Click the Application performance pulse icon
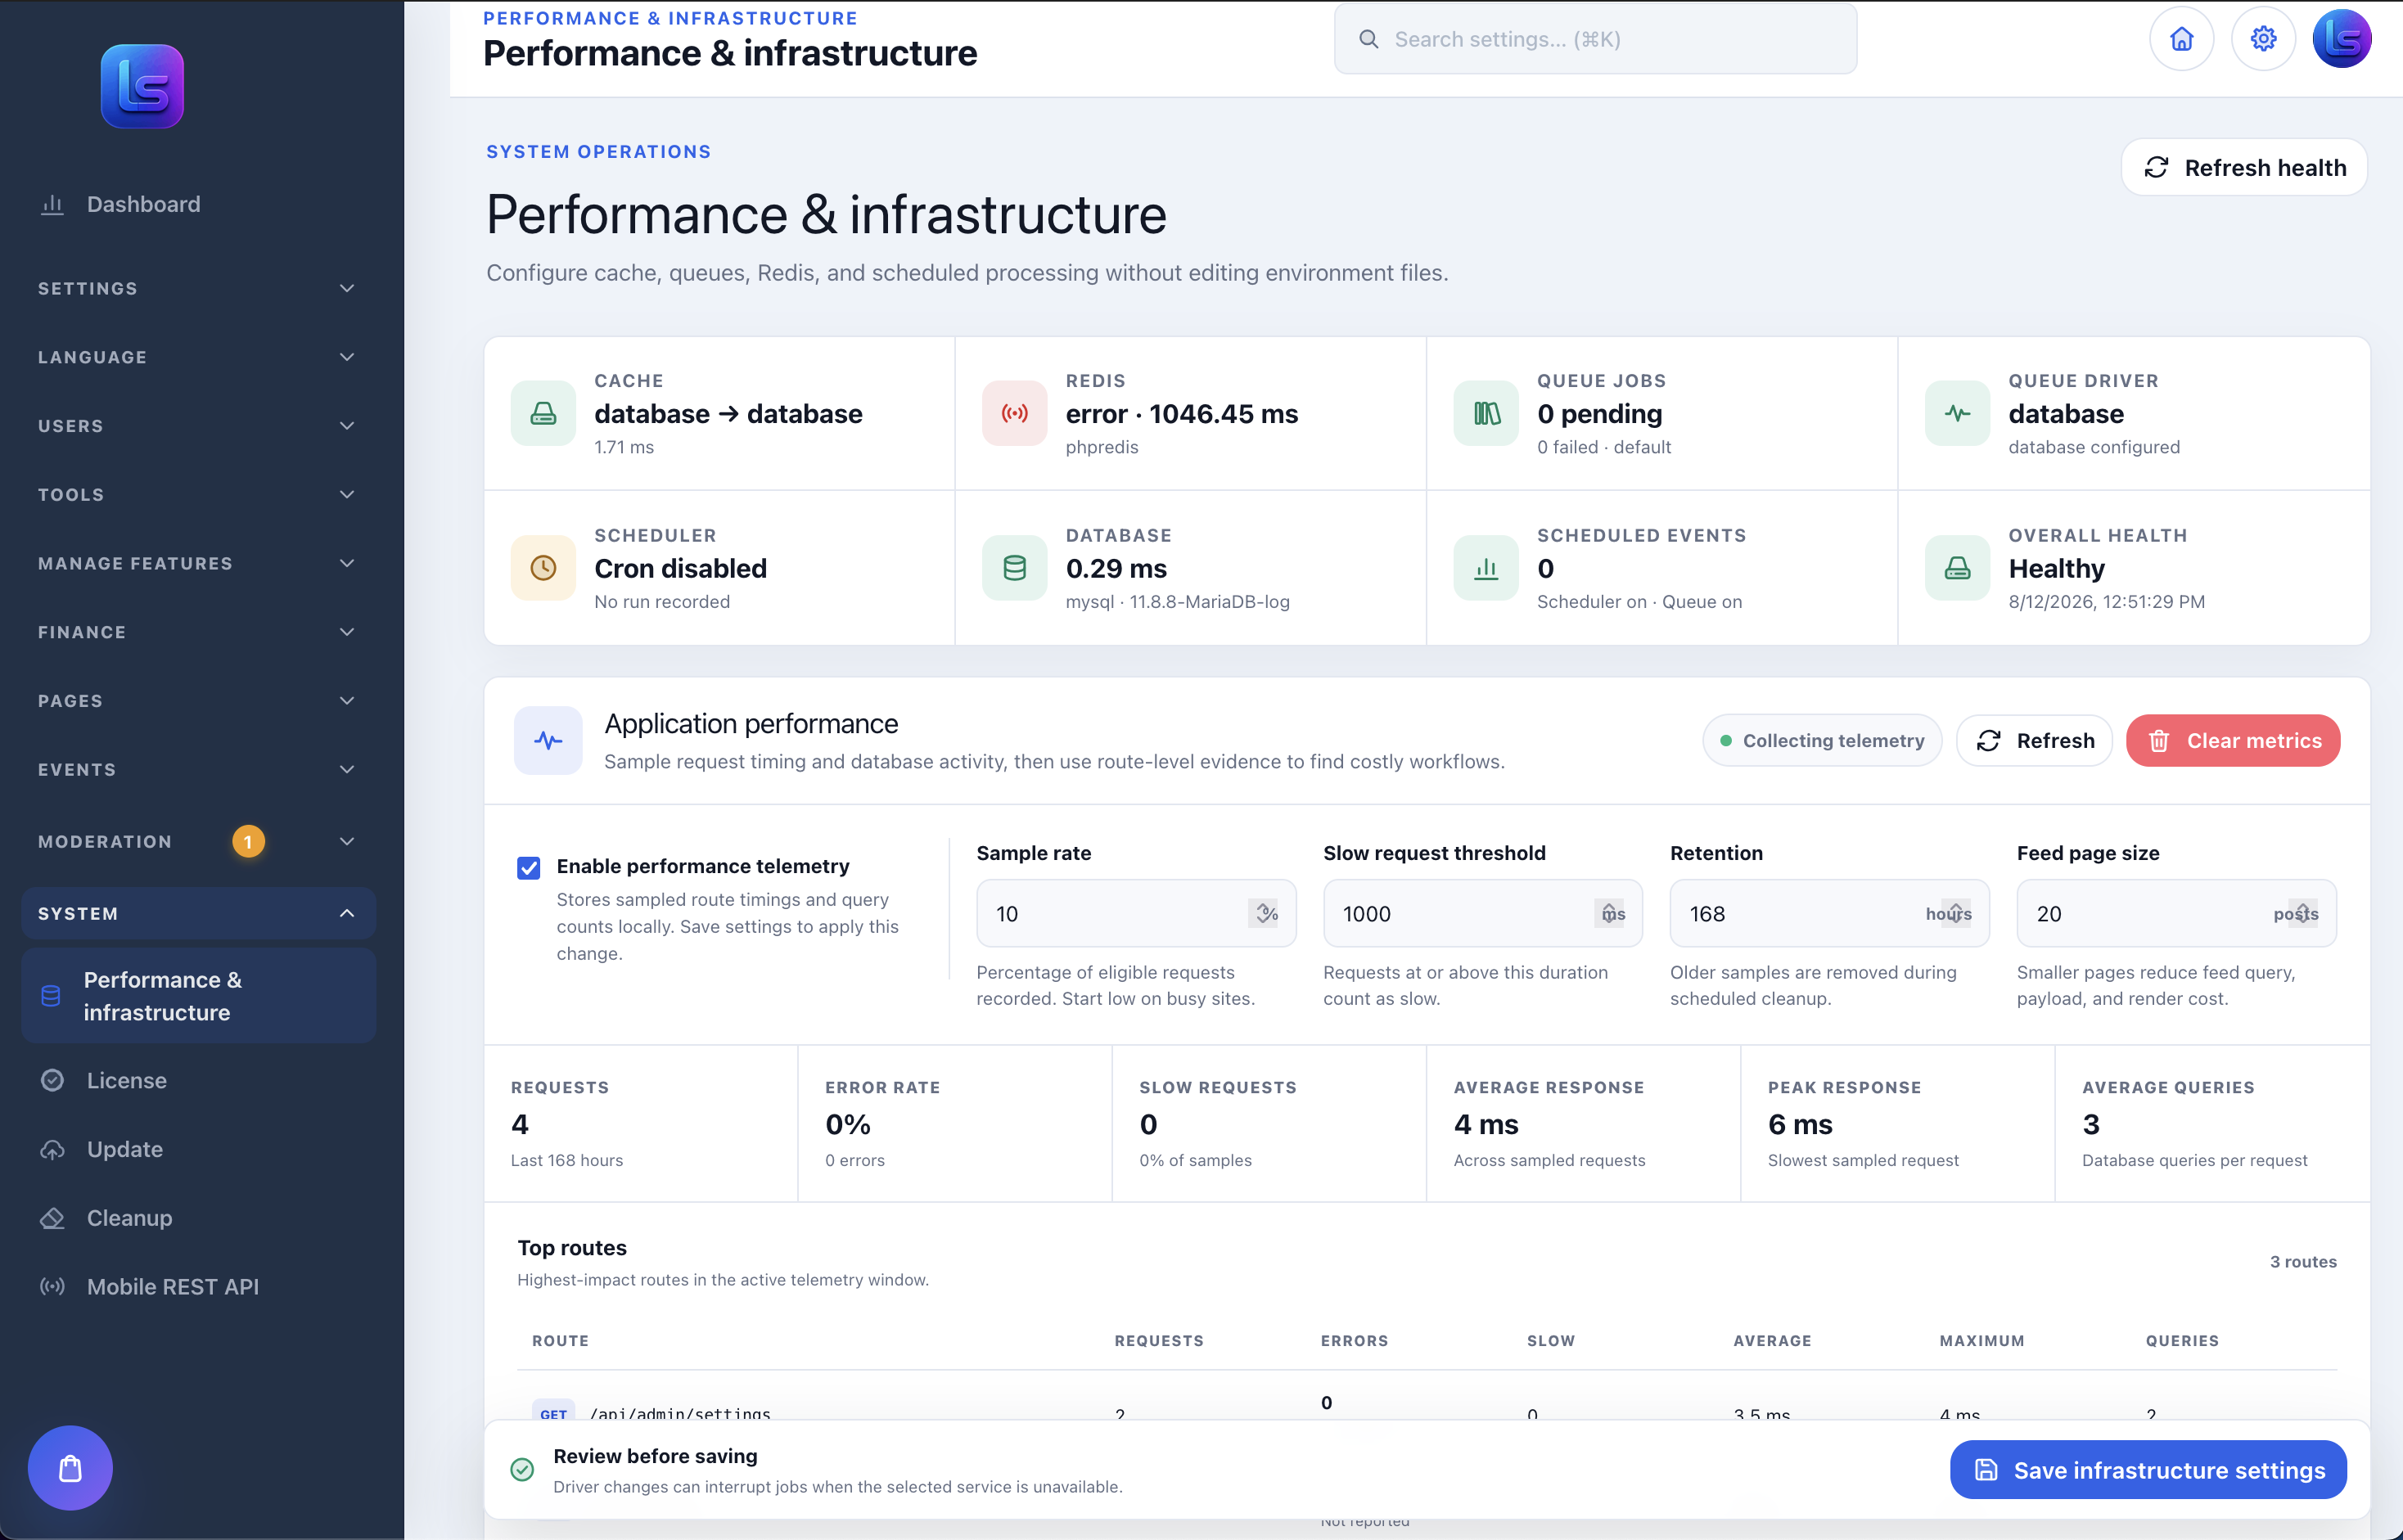 [548, 740]
